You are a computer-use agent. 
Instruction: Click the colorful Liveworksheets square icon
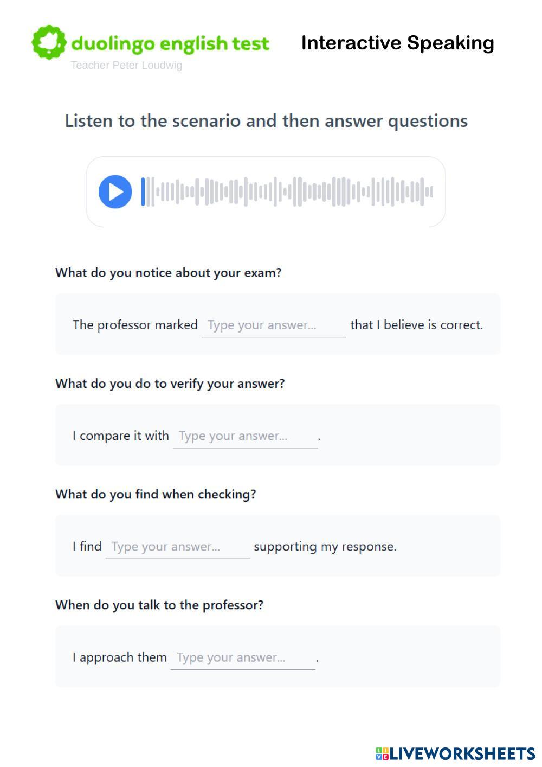click(382, 753)
